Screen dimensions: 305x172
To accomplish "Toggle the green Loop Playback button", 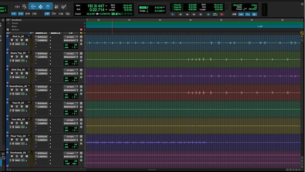I will tap(215, 14).
